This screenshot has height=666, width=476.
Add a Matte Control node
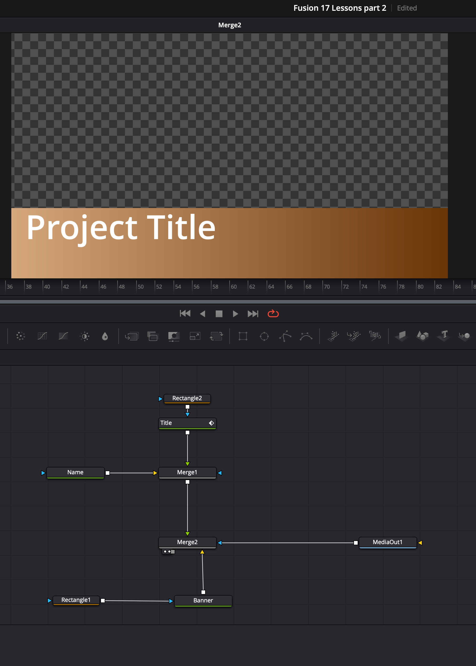pos(174,336)
